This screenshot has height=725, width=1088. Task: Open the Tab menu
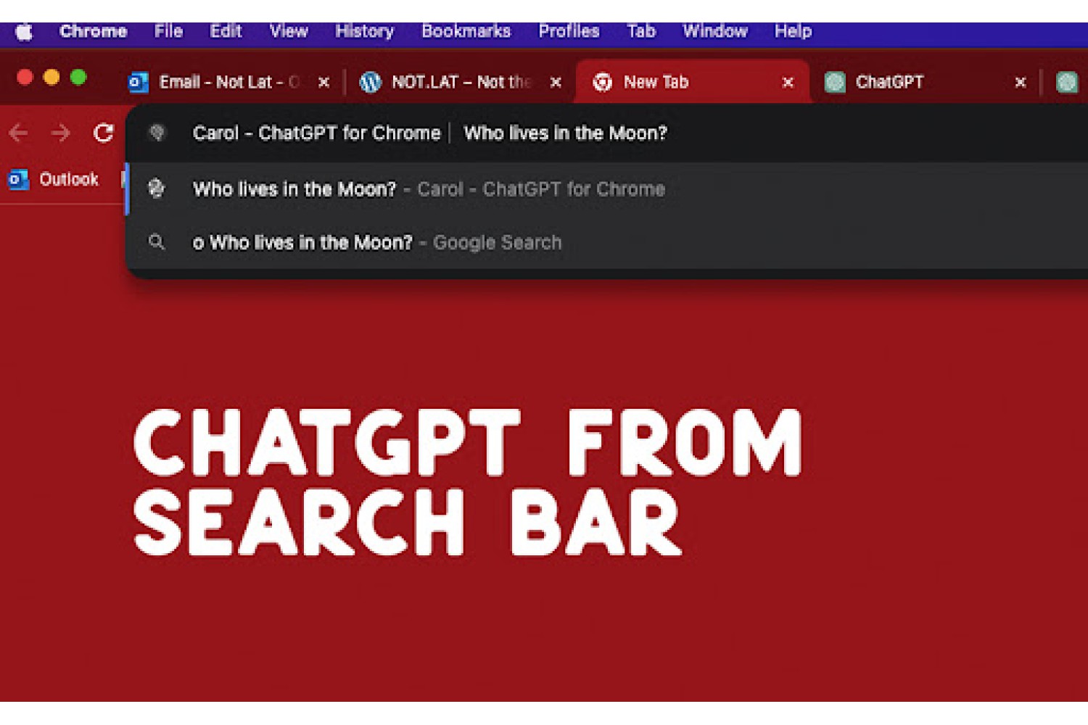coord(641,31)
